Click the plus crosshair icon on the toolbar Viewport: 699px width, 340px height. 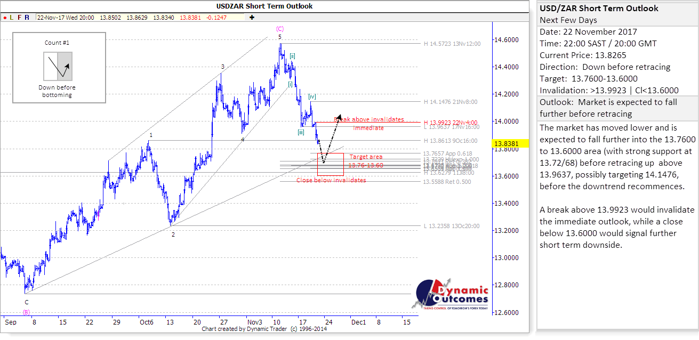click(x=251, y=17)
